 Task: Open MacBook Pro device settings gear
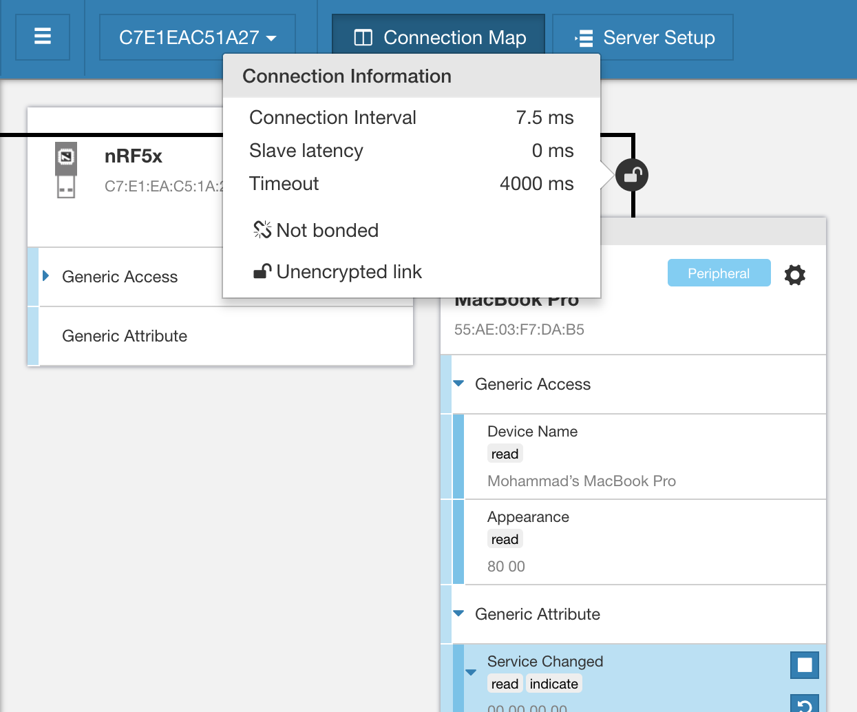click(794, 275)
